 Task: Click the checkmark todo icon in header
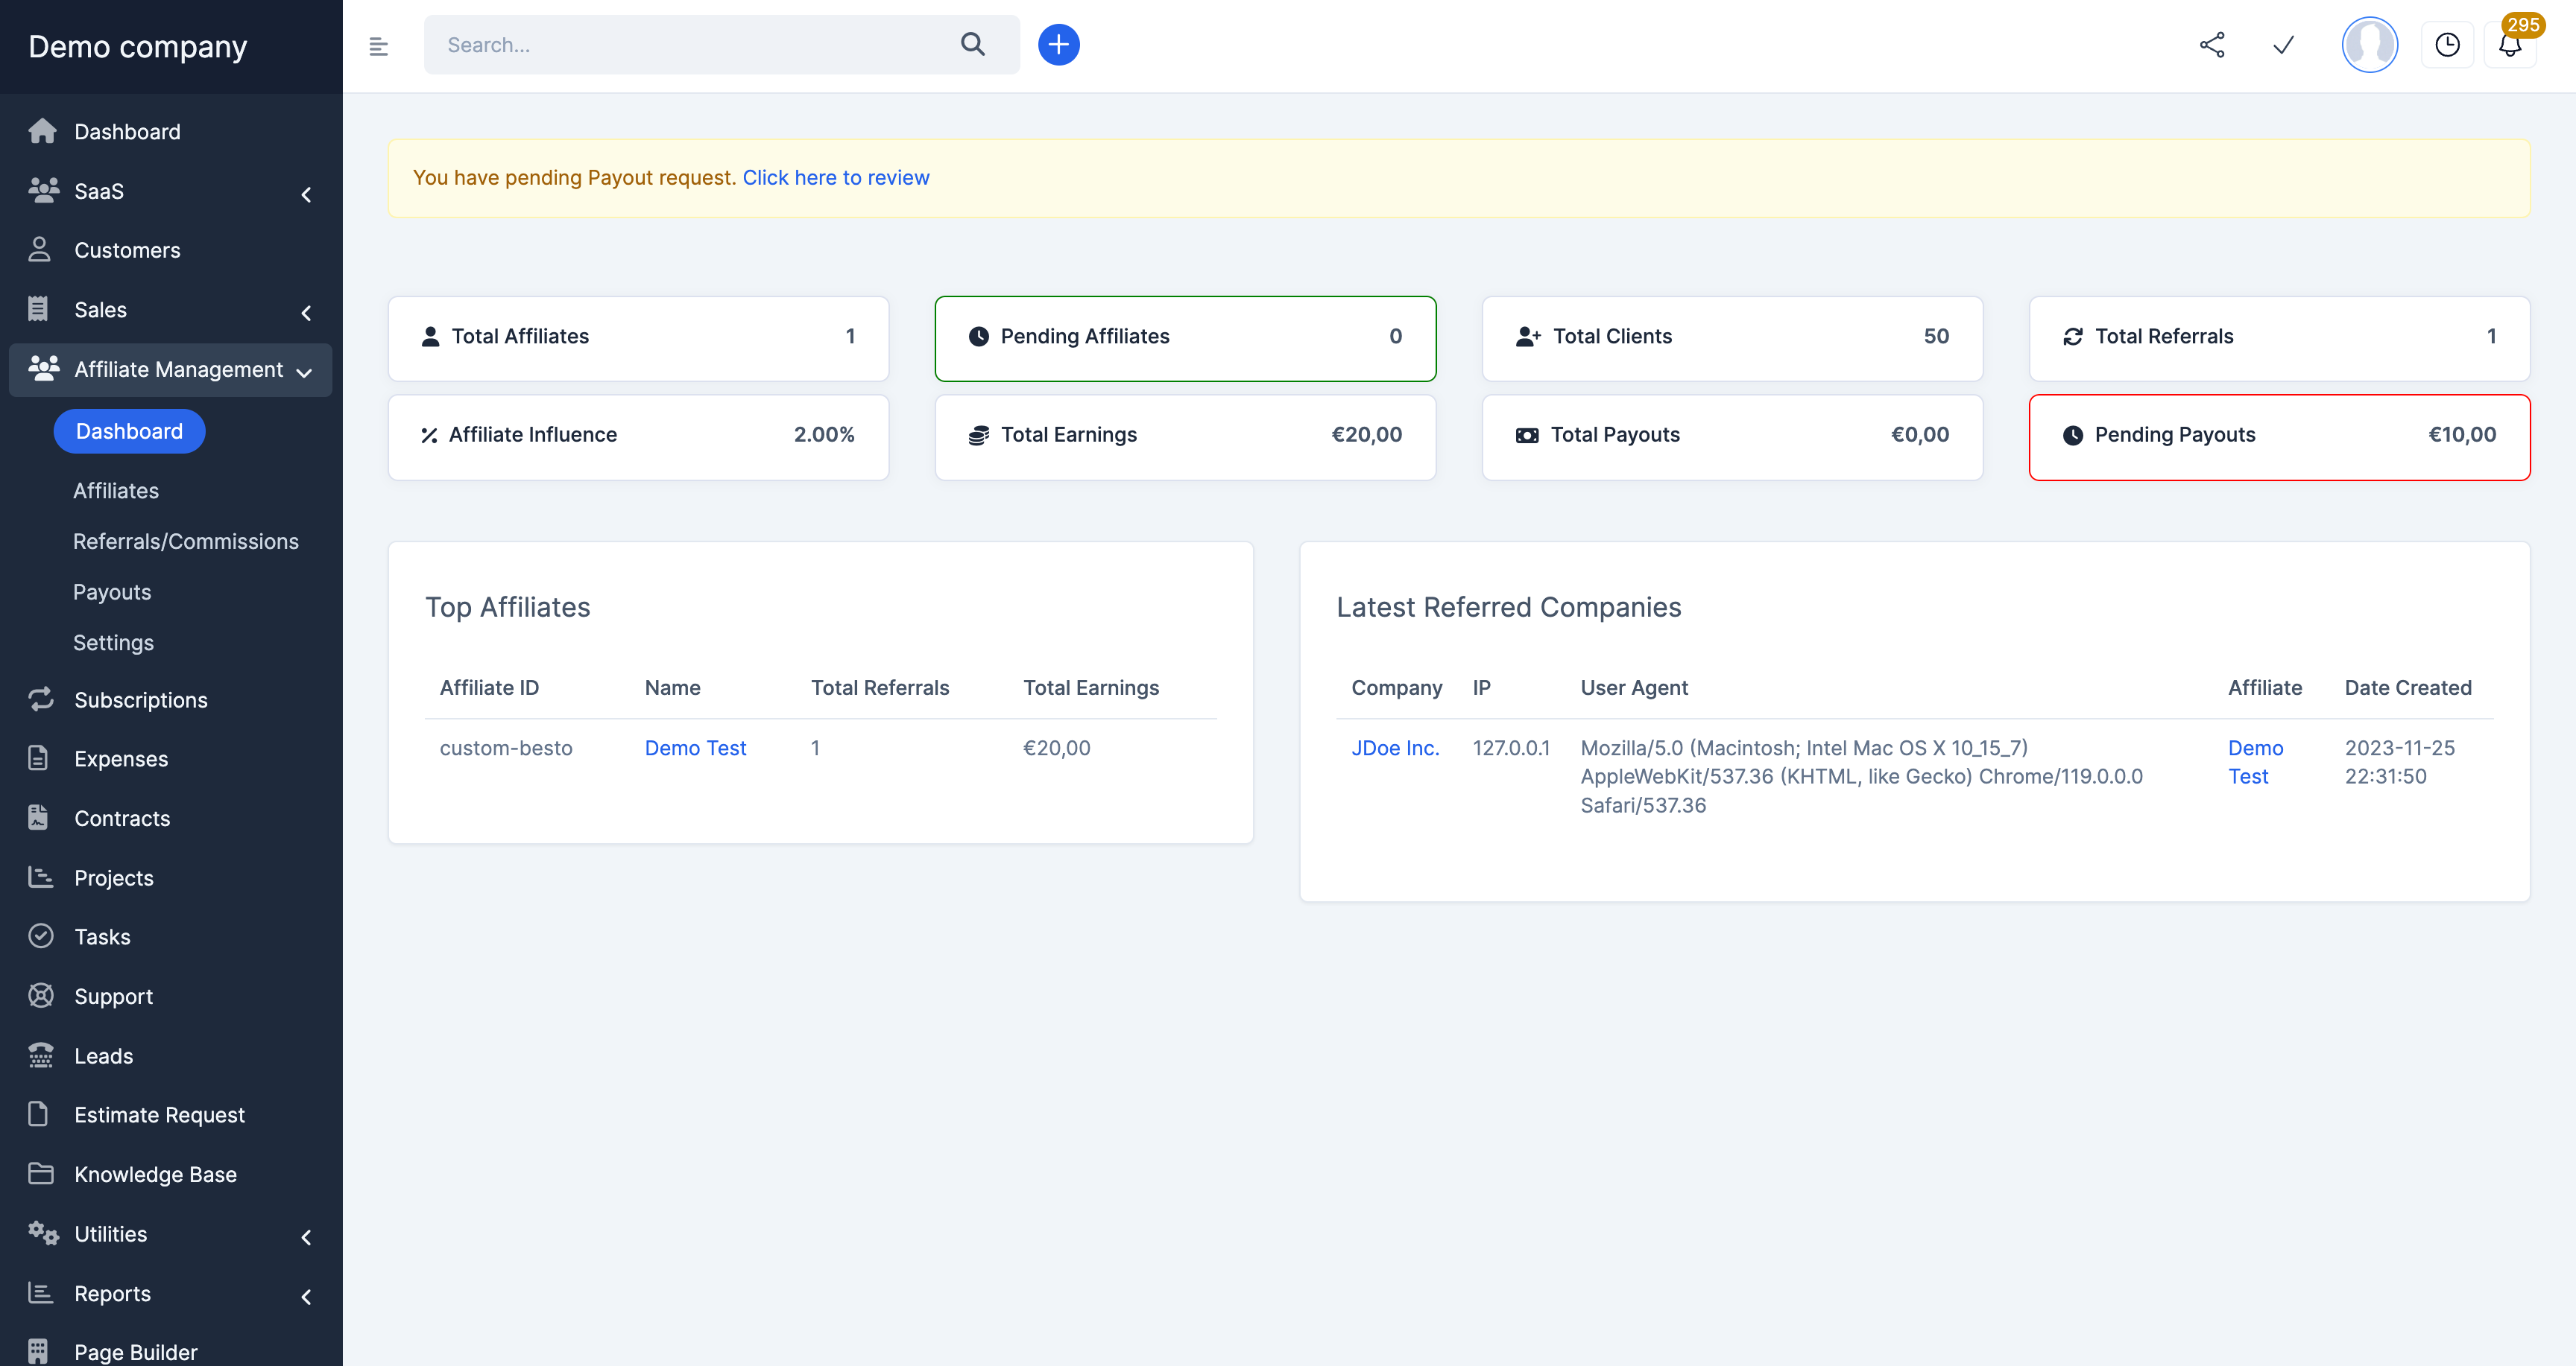(2283, 45)
